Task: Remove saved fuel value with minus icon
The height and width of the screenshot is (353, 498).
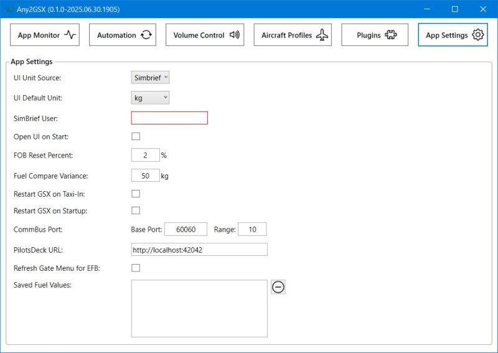Action: [x=278, y=287]
